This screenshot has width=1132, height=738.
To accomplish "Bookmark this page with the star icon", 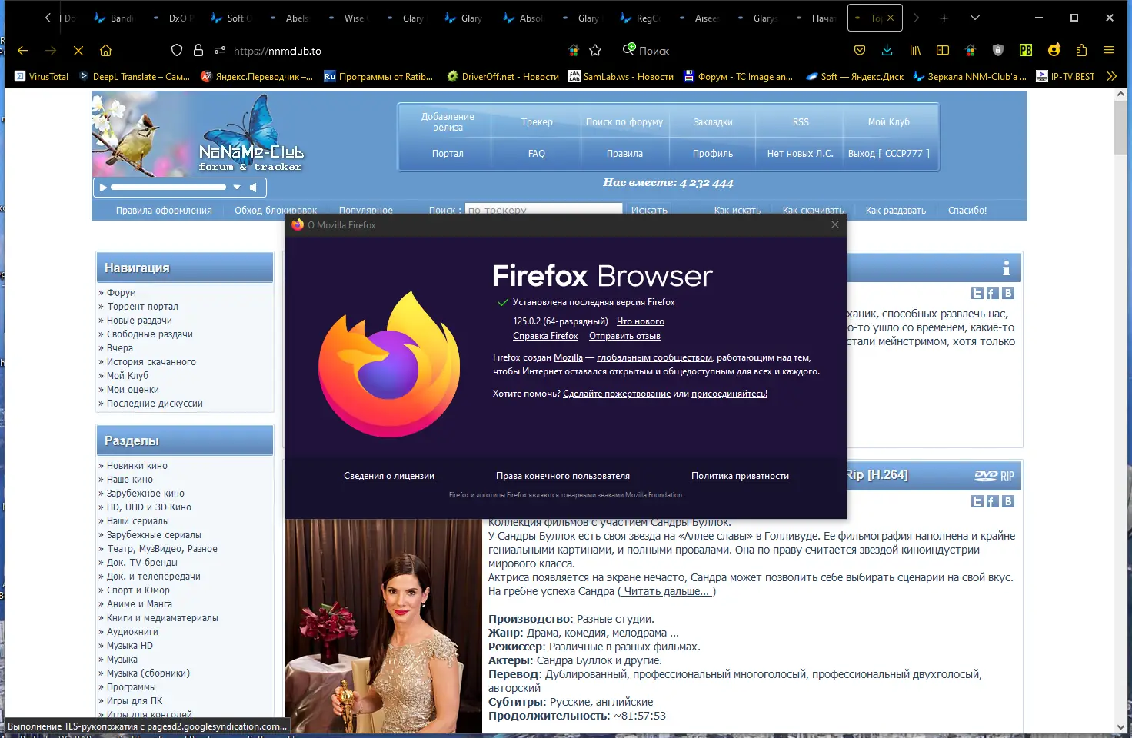I will (x=595, y=51).
